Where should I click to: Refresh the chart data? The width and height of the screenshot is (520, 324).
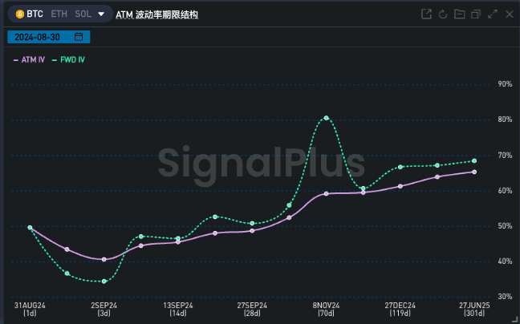[442, 14]
